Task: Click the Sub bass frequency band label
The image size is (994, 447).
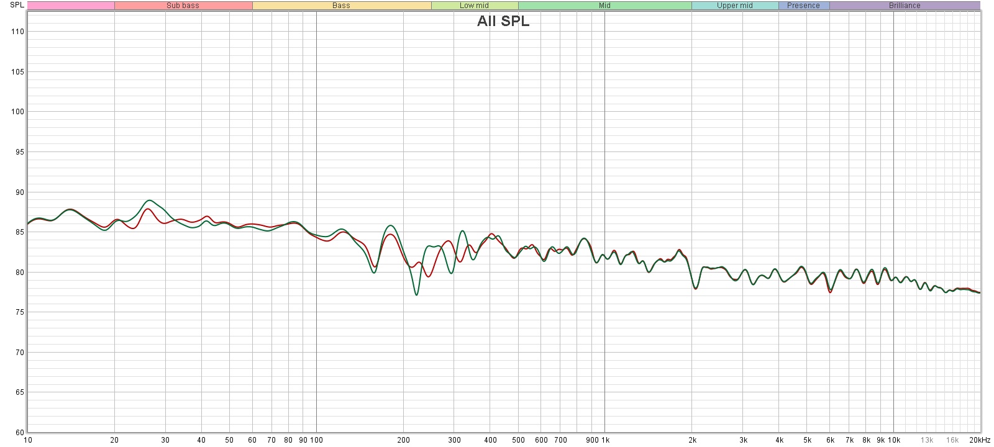Action: click(183, 6)
